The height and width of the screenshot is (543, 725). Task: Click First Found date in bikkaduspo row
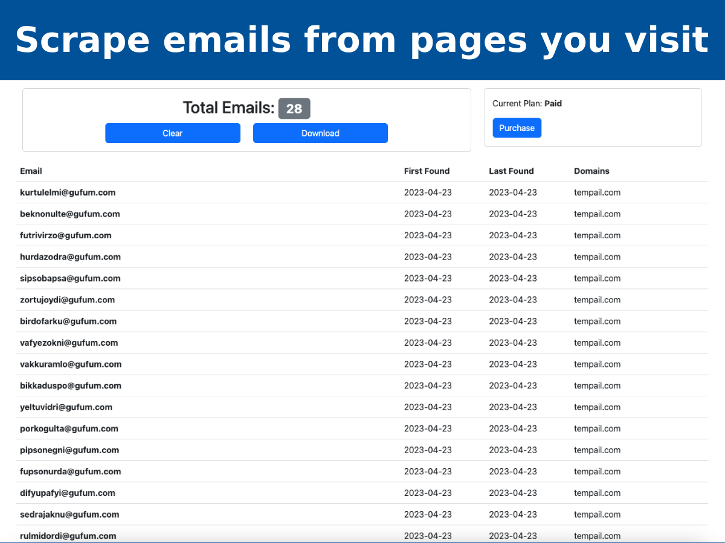[x=428, y=386]
